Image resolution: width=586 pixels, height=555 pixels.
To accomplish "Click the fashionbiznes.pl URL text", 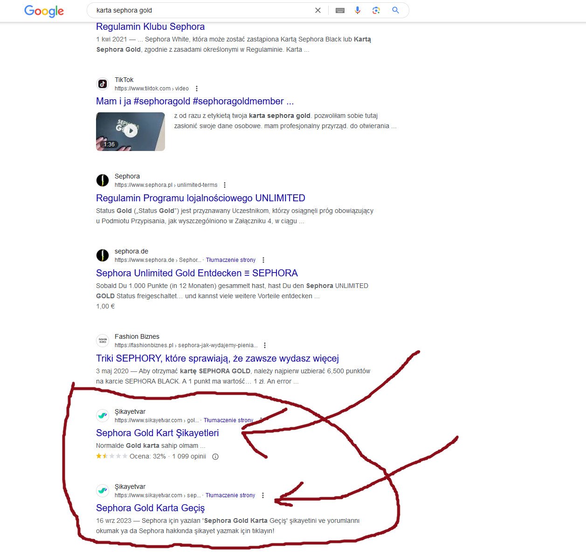I will (186, 345).
